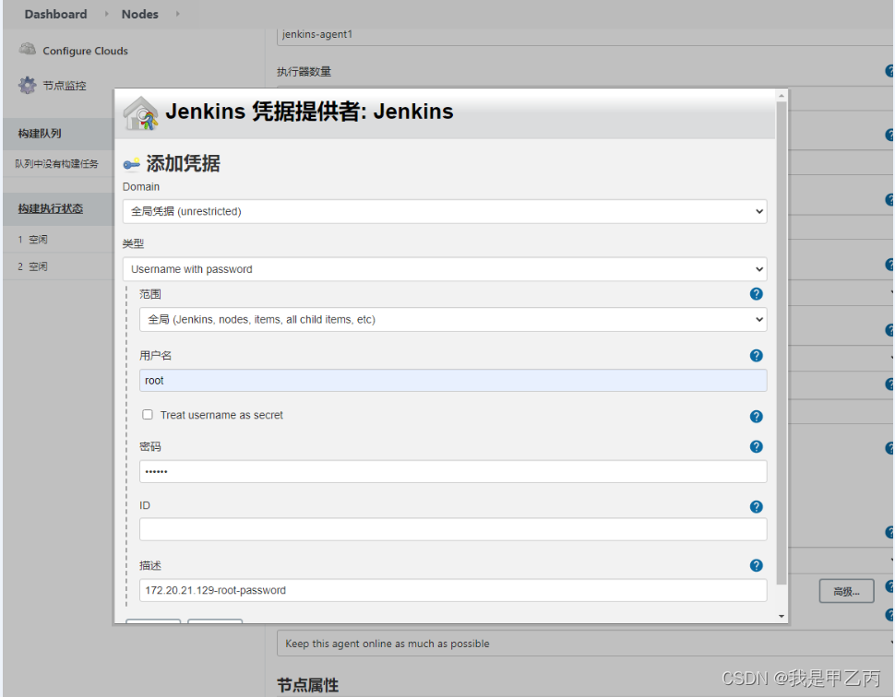Click the Configure Clouds cloud icon

click(27, 50)
